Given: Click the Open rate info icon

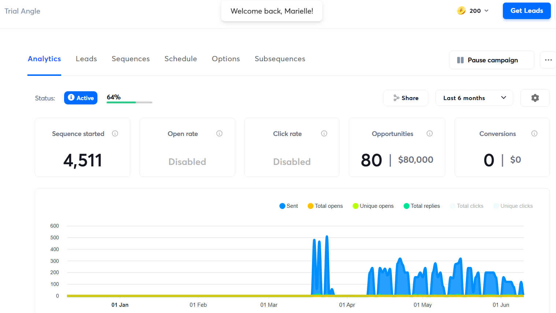Looking at the screenshot, I should click(x=219, y=133).
